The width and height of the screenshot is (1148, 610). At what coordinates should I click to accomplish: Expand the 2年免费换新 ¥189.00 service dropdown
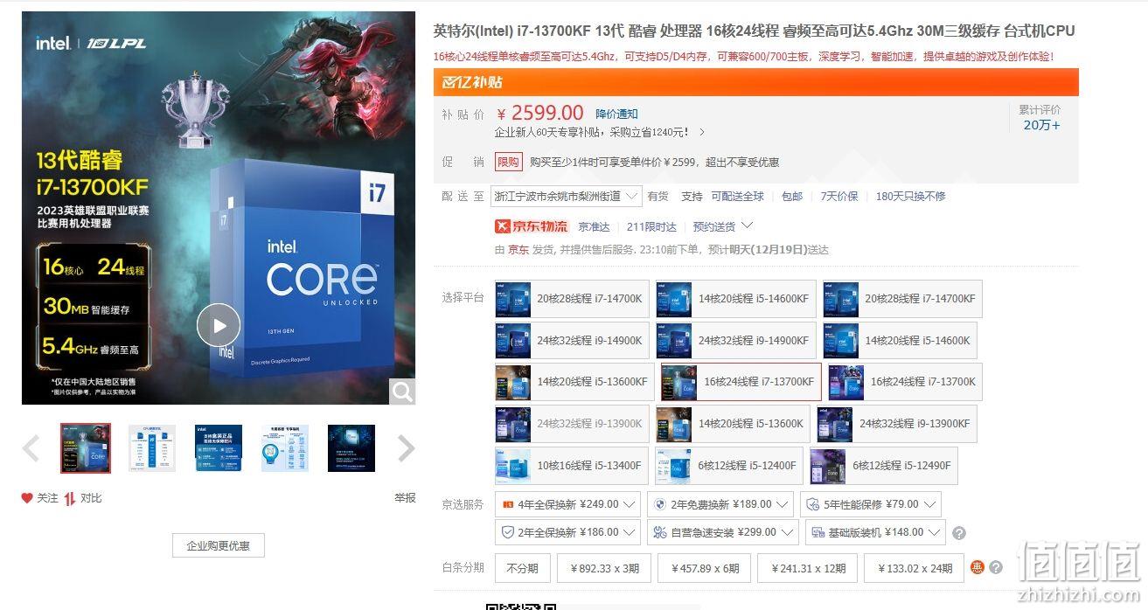click(720, 504)
